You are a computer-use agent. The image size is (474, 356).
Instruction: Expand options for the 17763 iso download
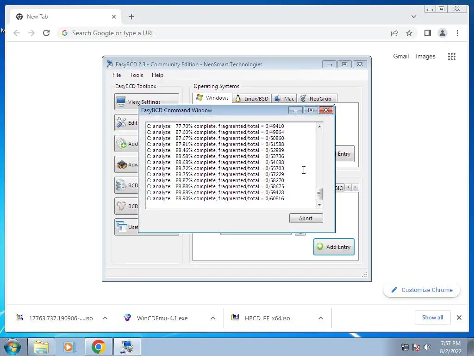[x=105, y=318]
